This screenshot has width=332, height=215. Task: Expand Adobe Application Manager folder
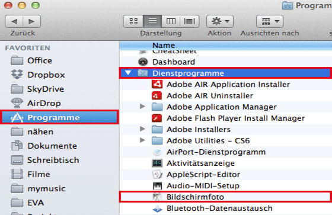[x=142, y=107]
